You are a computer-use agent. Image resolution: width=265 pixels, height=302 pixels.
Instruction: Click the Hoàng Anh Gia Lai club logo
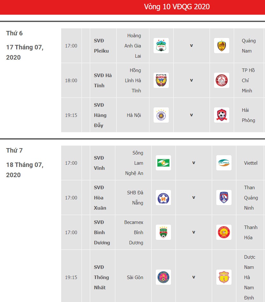(161, 46)
